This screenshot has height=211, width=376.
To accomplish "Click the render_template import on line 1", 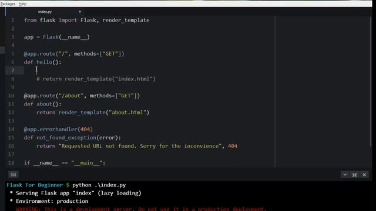I will (x=126, y=20).
